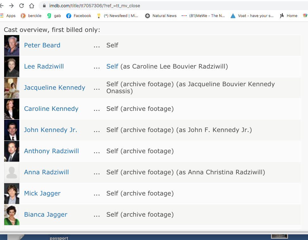Open the browser home page icon

point(32,6)
